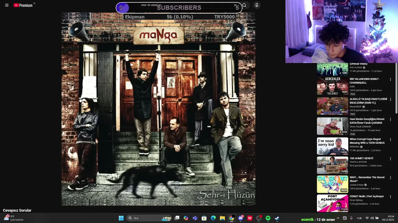398x223 pixels.
Task: Open BİR YALANCININ SONU? - CHARMQUELL title
Action: tap(365, 81)
